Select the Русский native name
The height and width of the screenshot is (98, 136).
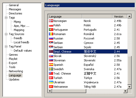(x=89, y=38)
